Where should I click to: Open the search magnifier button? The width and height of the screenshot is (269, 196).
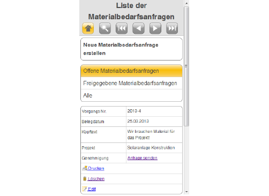coord(105,28)
